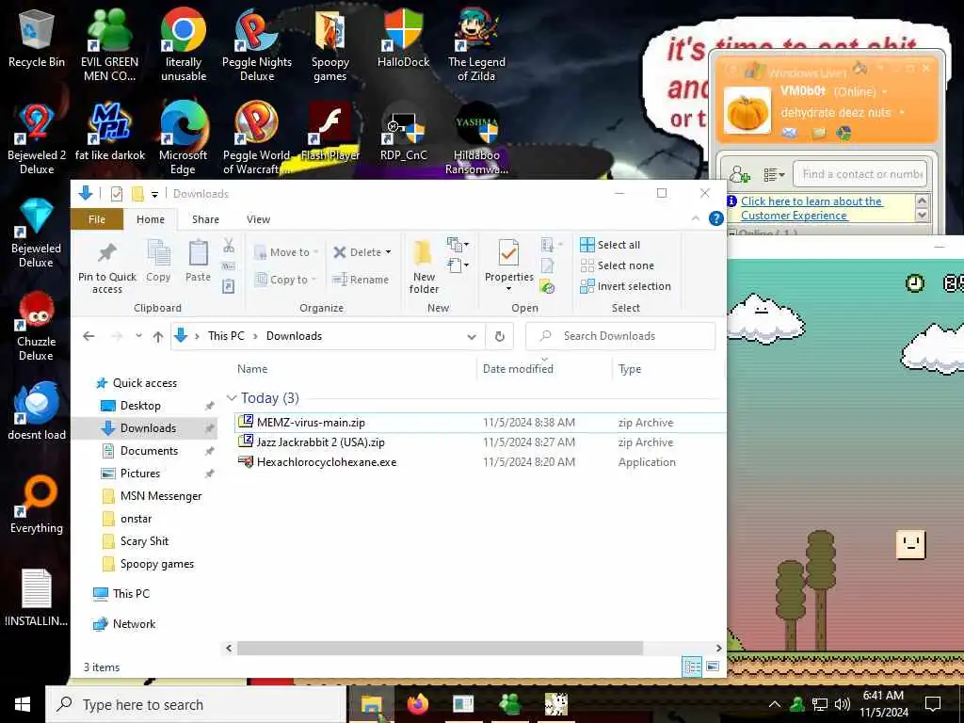Open the Windows Start button
The width and height of the screenshot is (964, 723).
pos(23,704)
